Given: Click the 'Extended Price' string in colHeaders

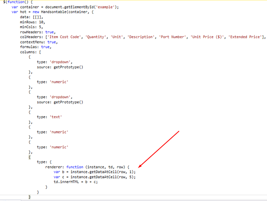Looking at the screenshot, I should (247, 37).
